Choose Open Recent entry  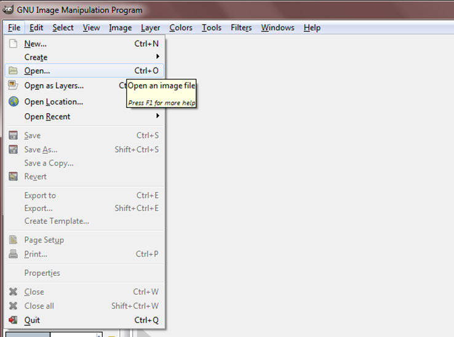pyautogui.click(x=84, y=116)
